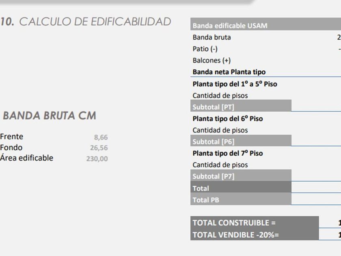
Task: Select the Área edificable value 230,00
Action: [x=97, y=159]
